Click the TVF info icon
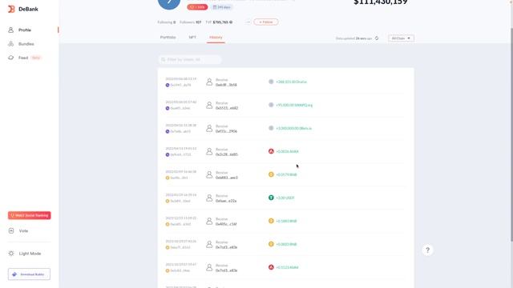The image size is (513, 288). click(x=231, y=22)
